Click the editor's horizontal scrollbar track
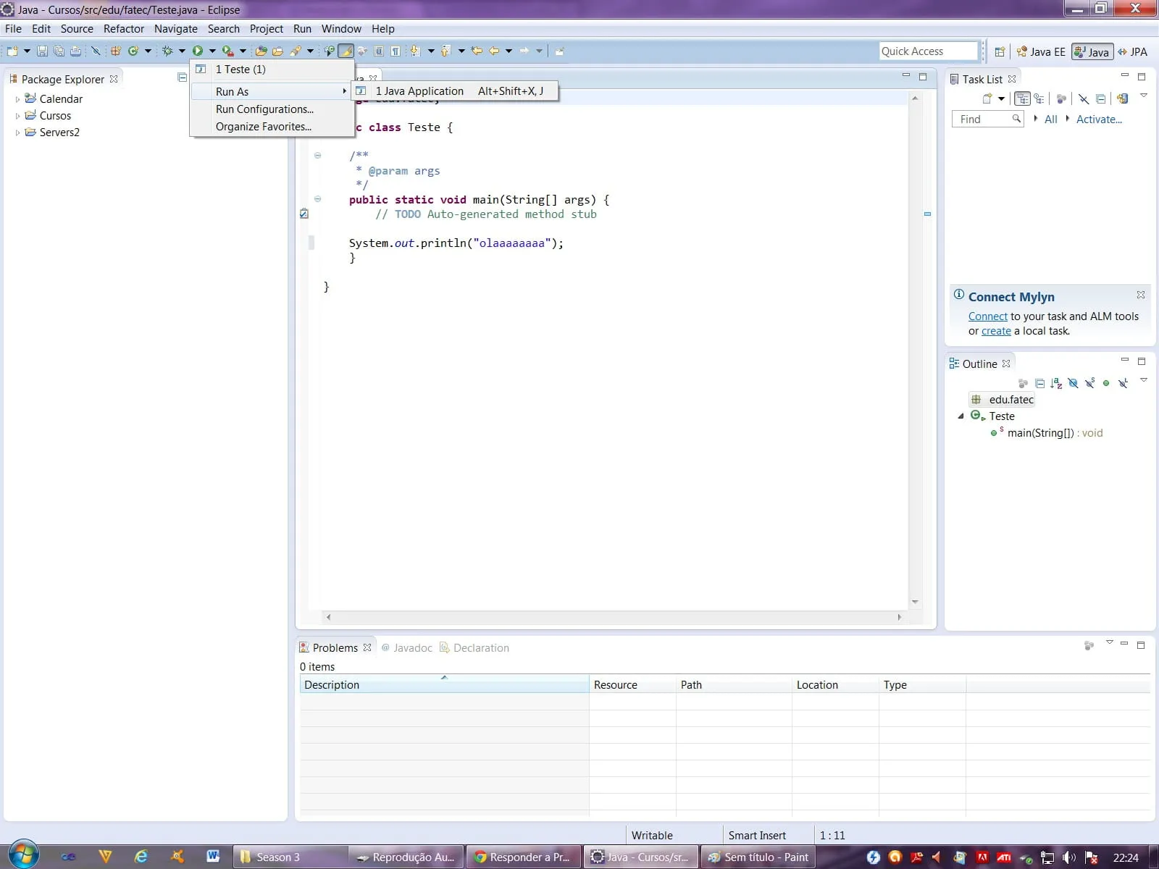1159x869 pixels. click(x=613, y=618)
